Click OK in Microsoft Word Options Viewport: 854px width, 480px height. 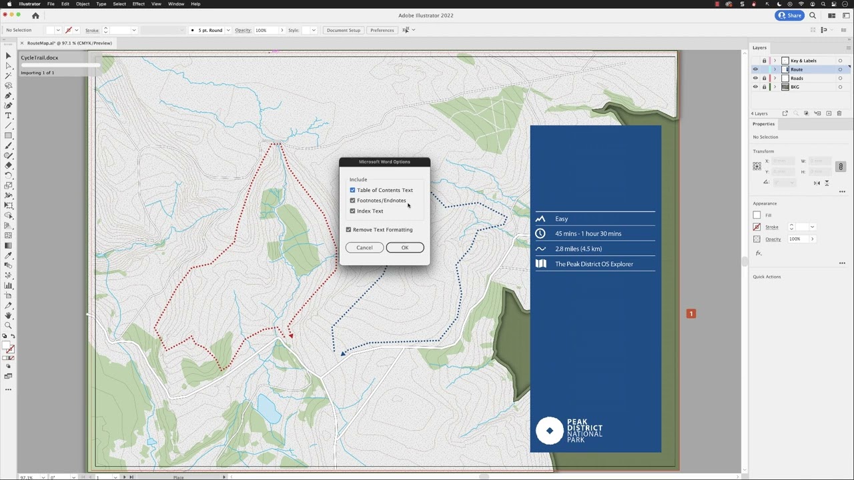pos(405,247)
